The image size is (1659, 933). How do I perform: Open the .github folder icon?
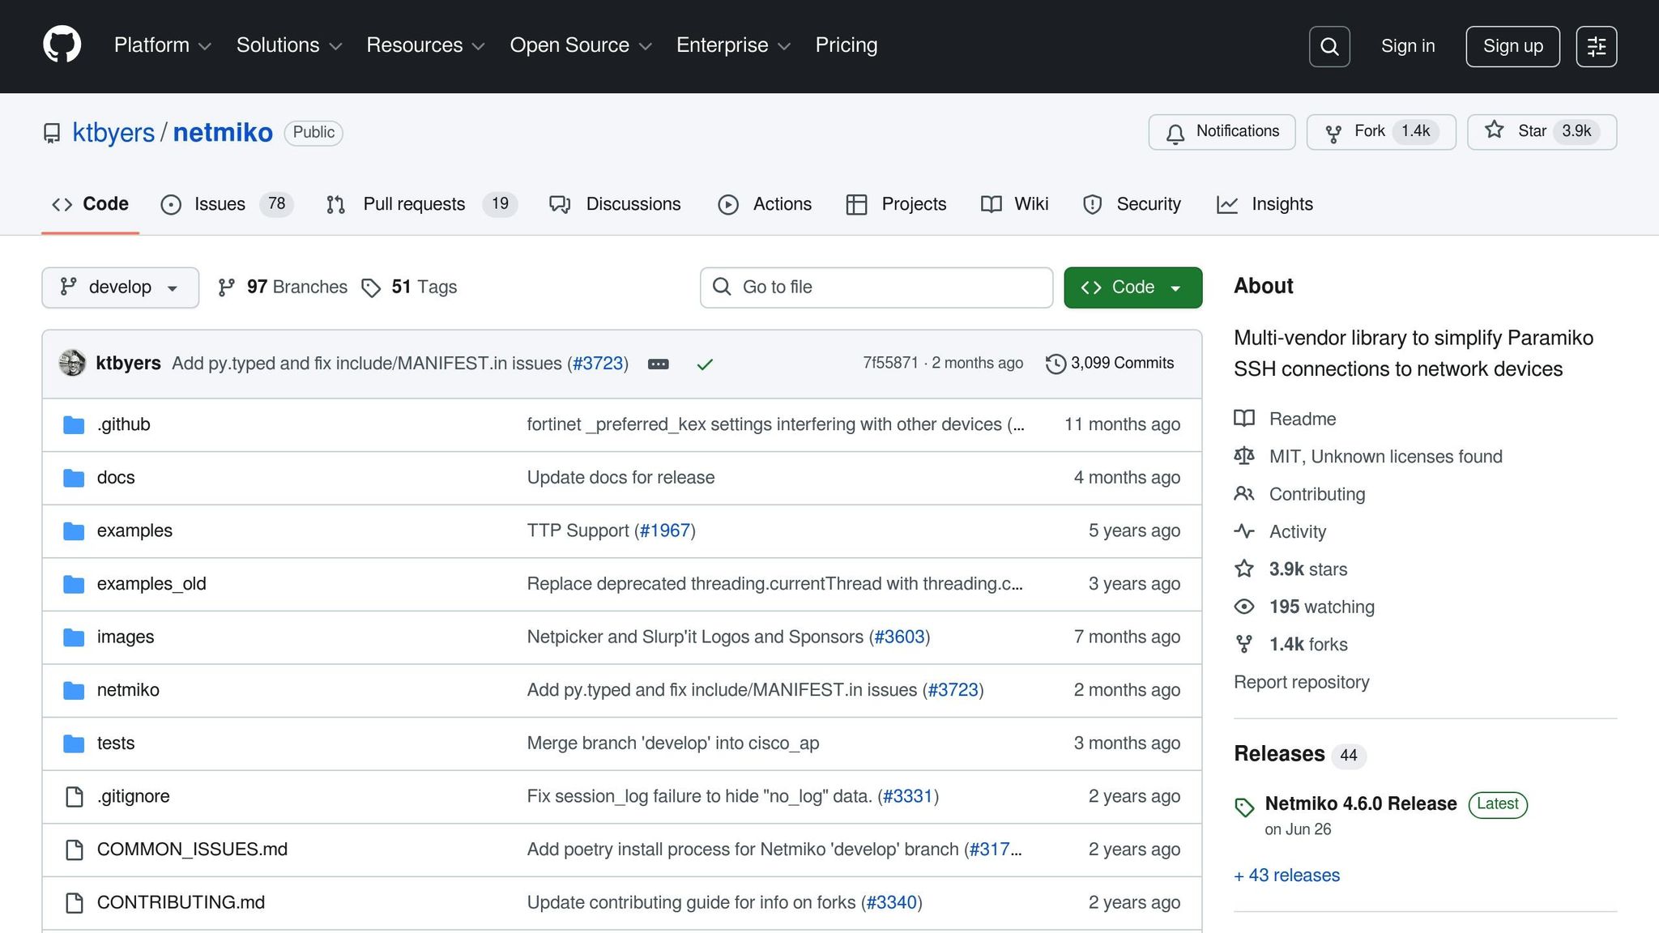[74, 424]
